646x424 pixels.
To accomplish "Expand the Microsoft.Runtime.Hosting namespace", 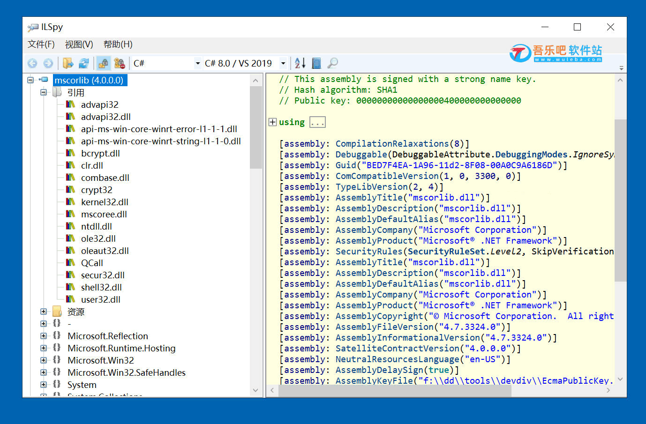I will point(44,348).
